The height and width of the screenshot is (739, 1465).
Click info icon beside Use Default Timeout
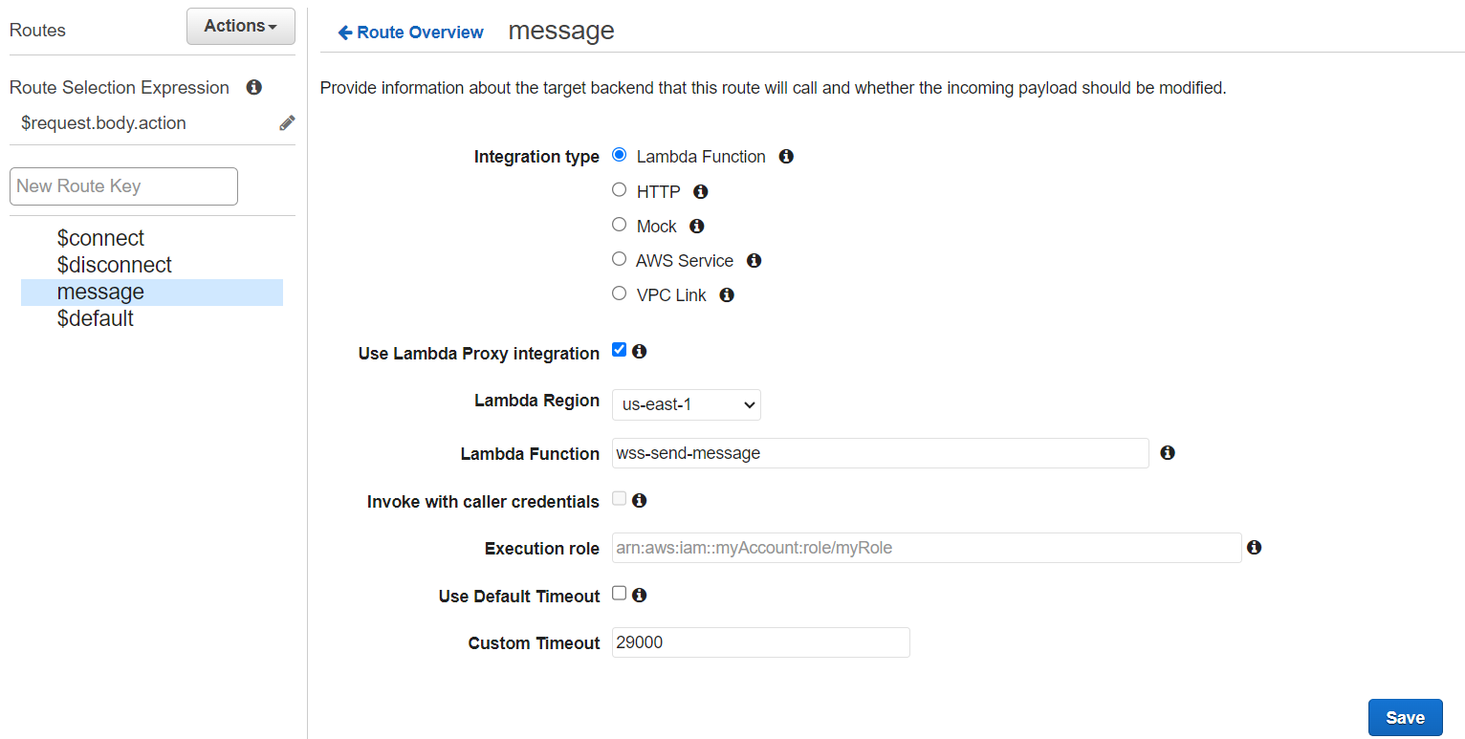640,595
